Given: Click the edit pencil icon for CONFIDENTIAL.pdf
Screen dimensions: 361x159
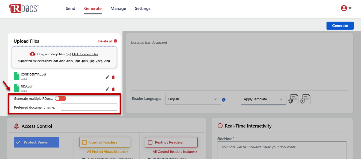Looking at the screenshot, I should pyautogui.click(x=107, y=77).
